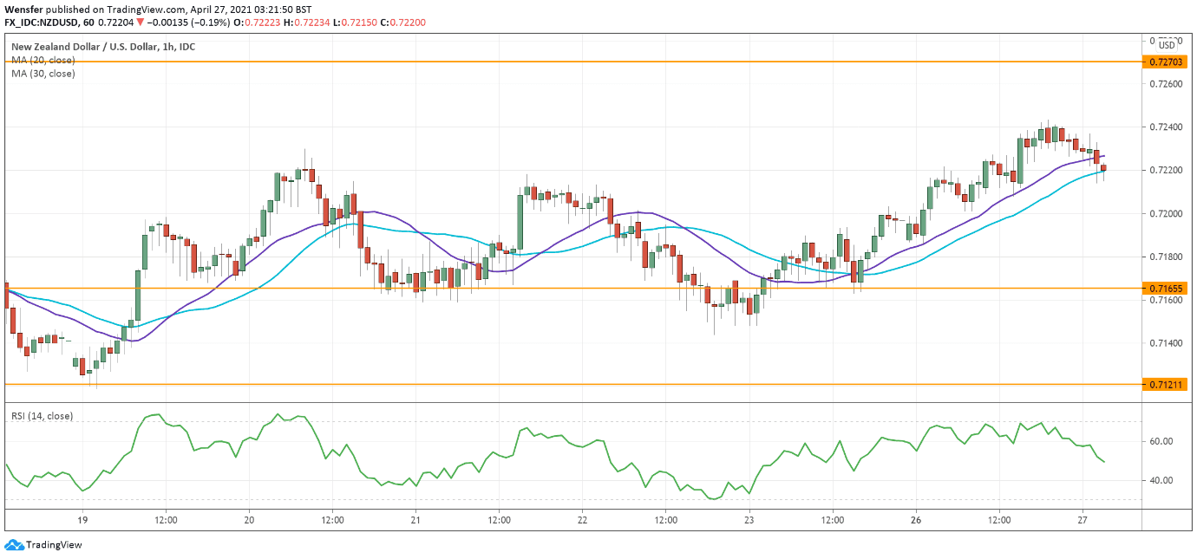The width and height of the screenshot is (1197, 559).
Task: Click the TradingView text beside the logo
Action: 54,545
